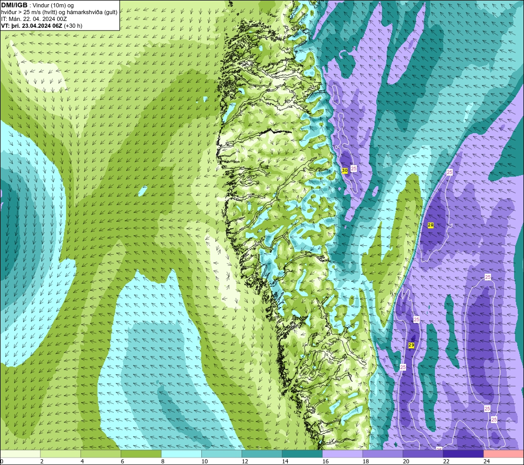The width and height of the screenshot is (524, 465).
Task: Click the 'Vindur (10m) og' heading
Action: 53,5
